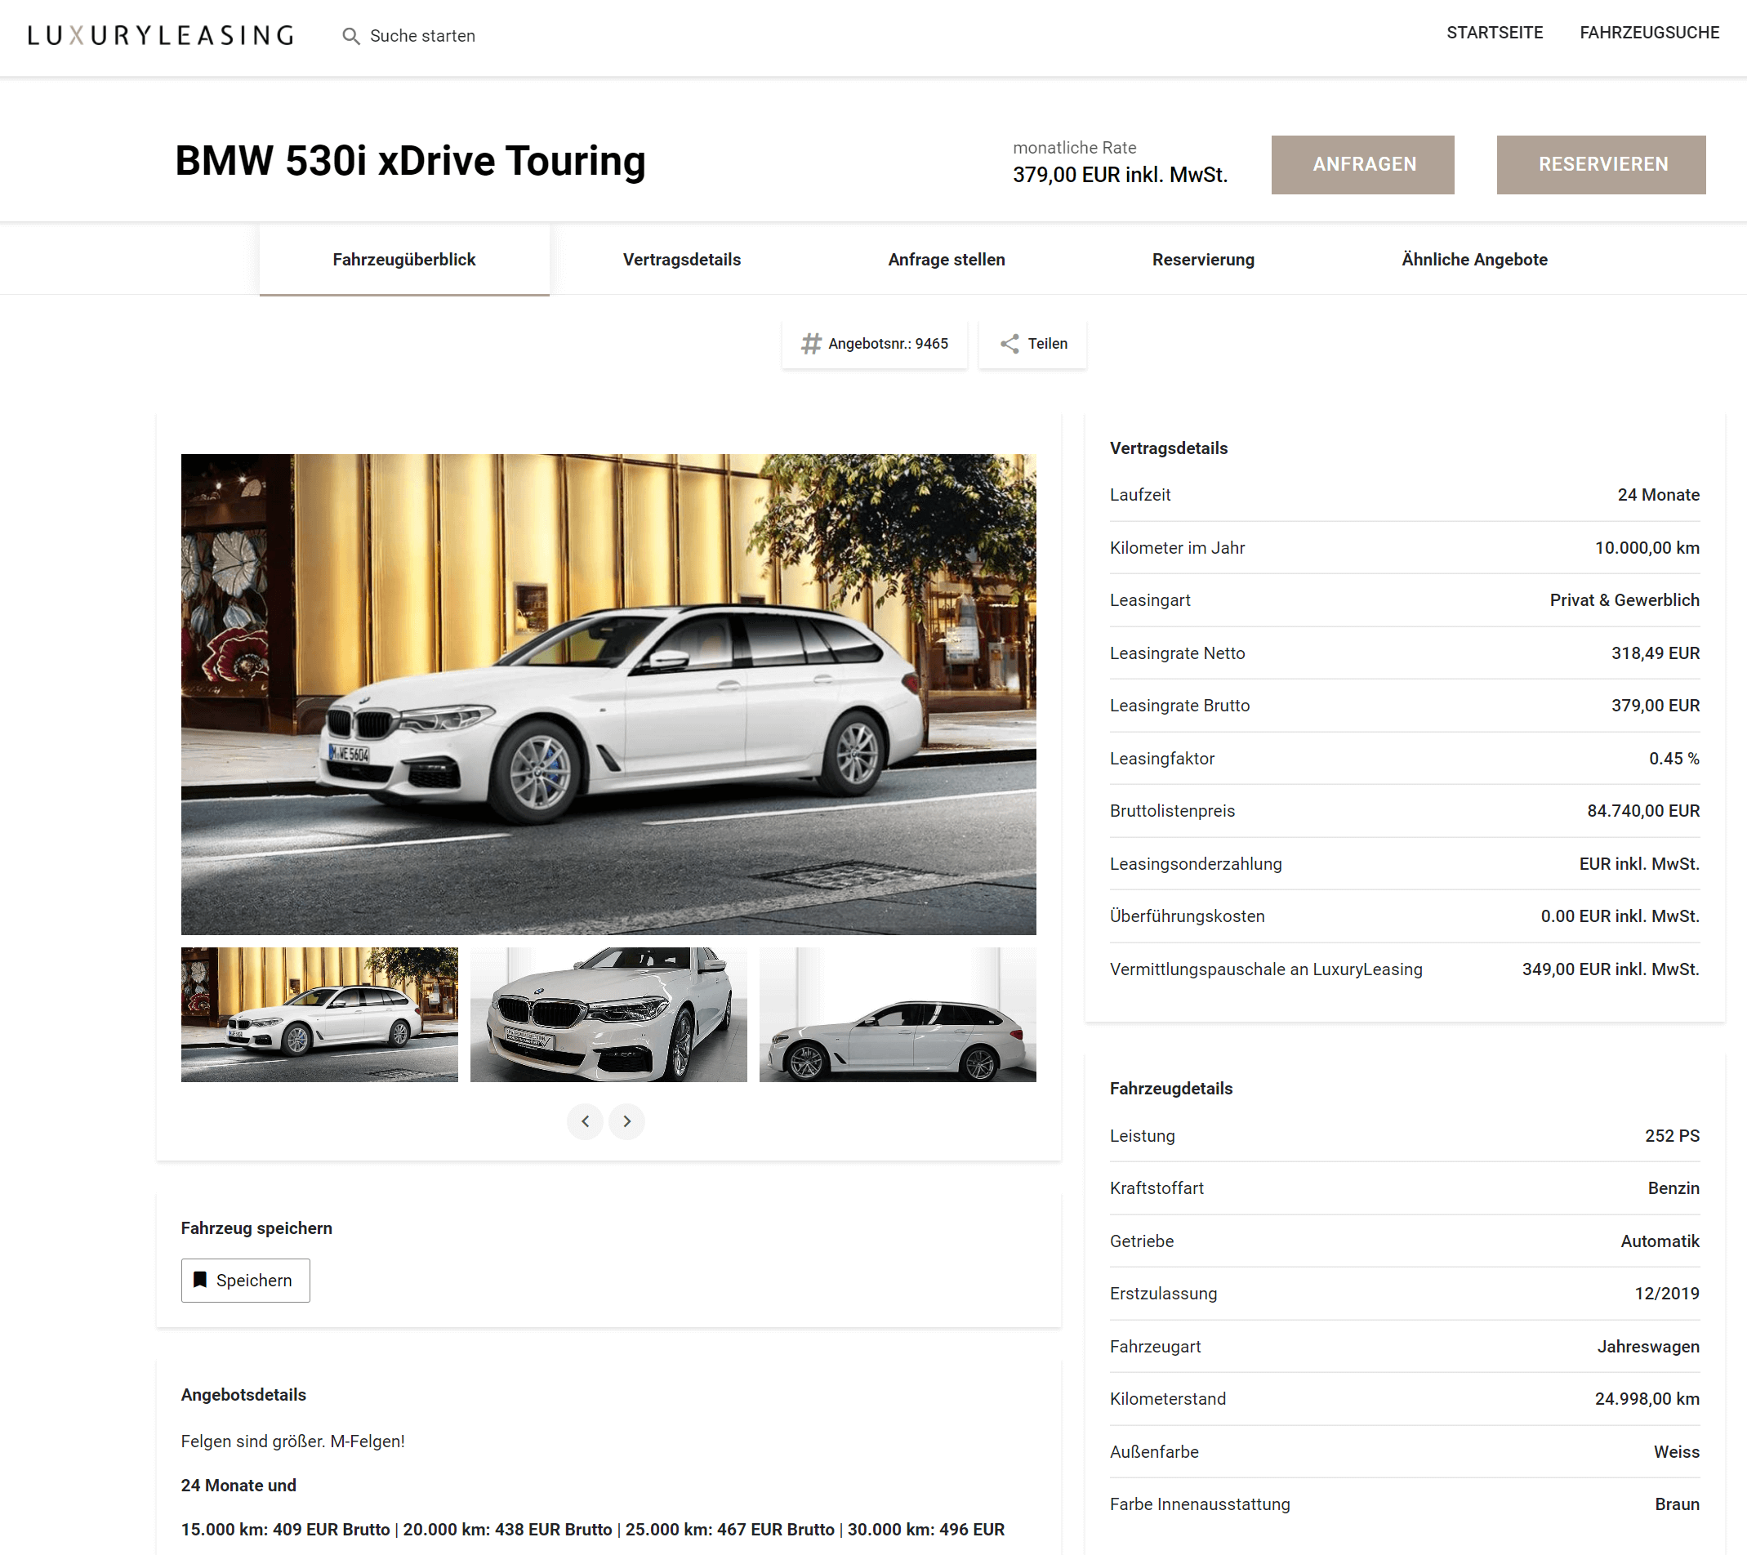Click the Leistung 252 PS value
1747x1555 pixels.
1672,1136
